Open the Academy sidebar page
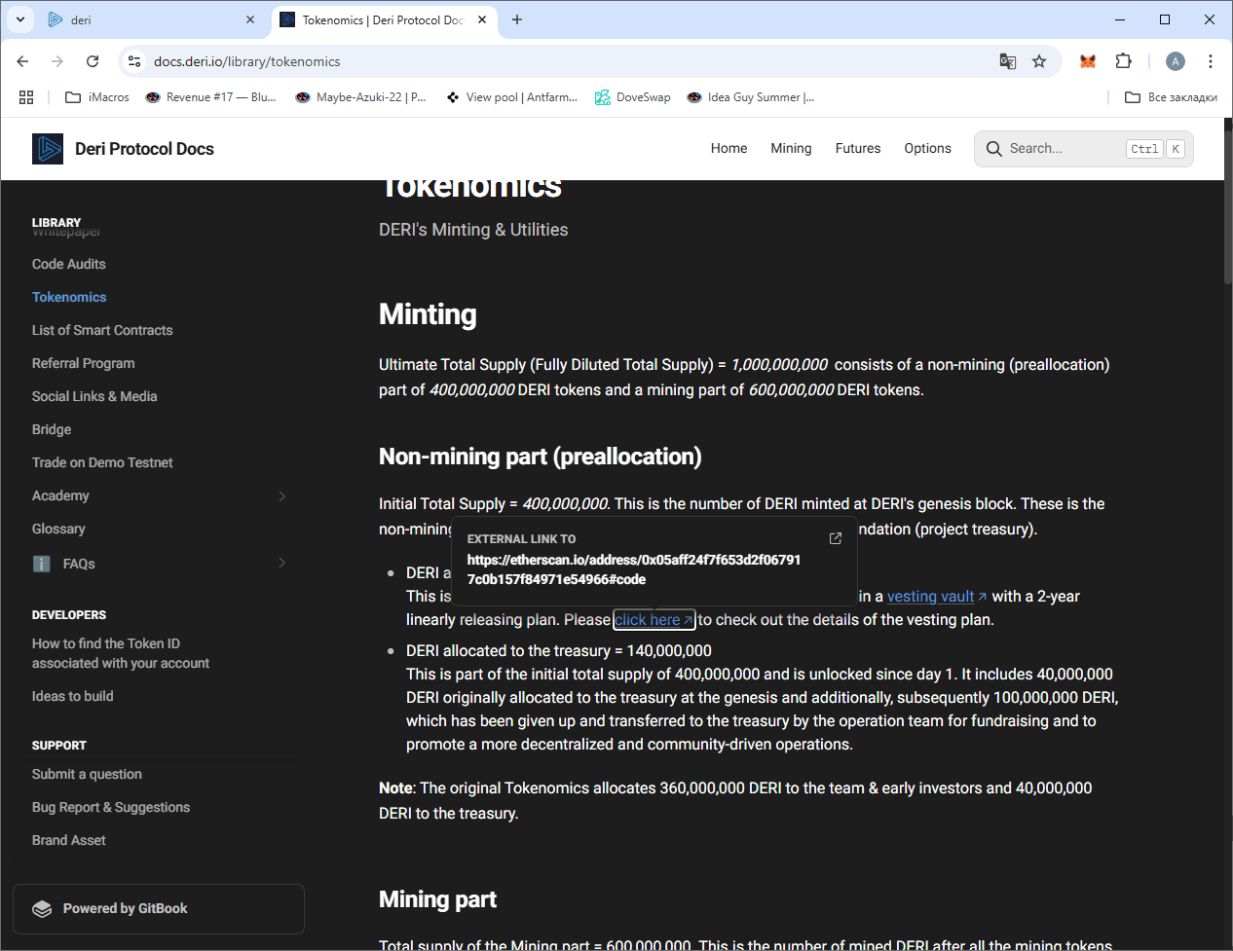The image size is (1233, 951). click(60, 495)
